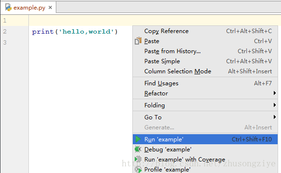
Task: Click the Run with Coverage icon
Action: pos(138,159)
